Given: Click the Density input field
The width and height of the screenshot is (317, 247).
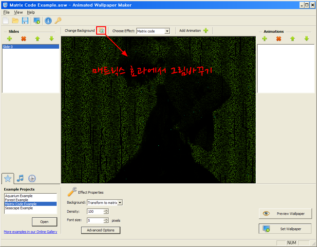Looking at the screenshot, I should [95, 211].
